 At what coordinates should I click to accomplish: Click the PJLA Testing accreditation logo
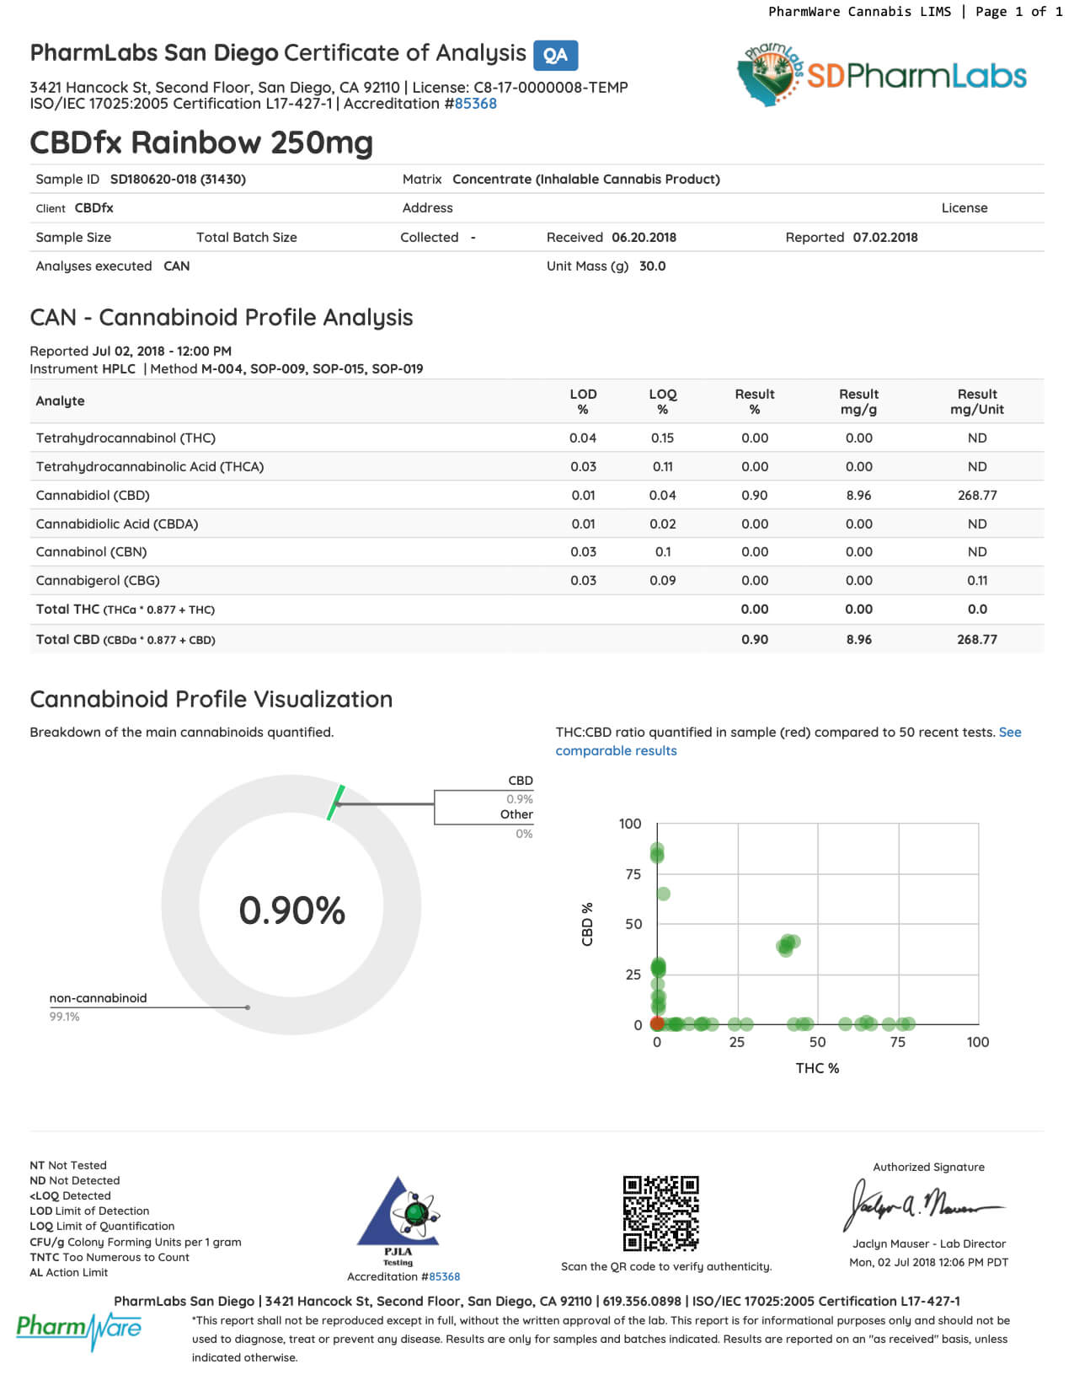(x=398, y=1220)
